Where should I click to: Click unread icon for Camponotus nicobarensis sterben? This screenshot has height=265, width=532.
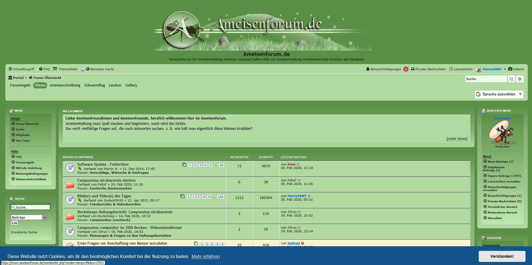pyautogui.click(x=70, y=184)
